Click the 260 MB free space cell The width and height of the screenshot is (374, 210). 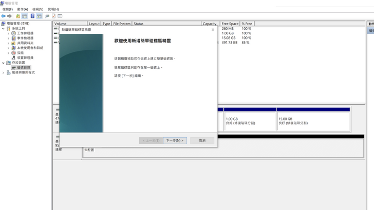point(228,29)
